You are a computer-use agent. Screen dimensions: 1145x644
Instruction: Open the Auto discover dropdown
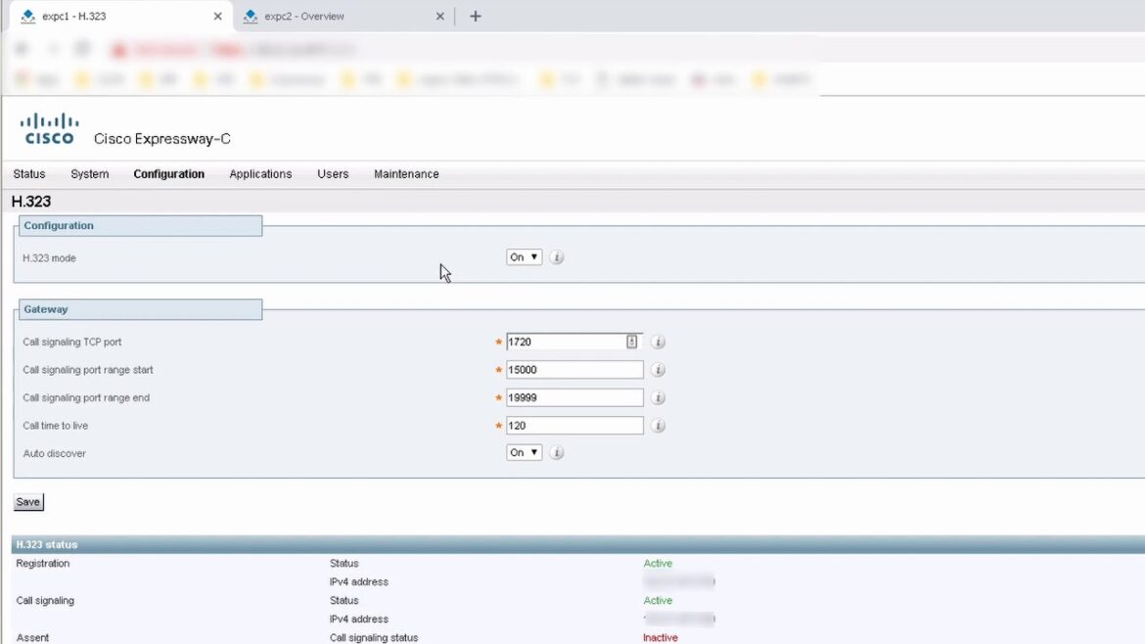pos(524,453)
